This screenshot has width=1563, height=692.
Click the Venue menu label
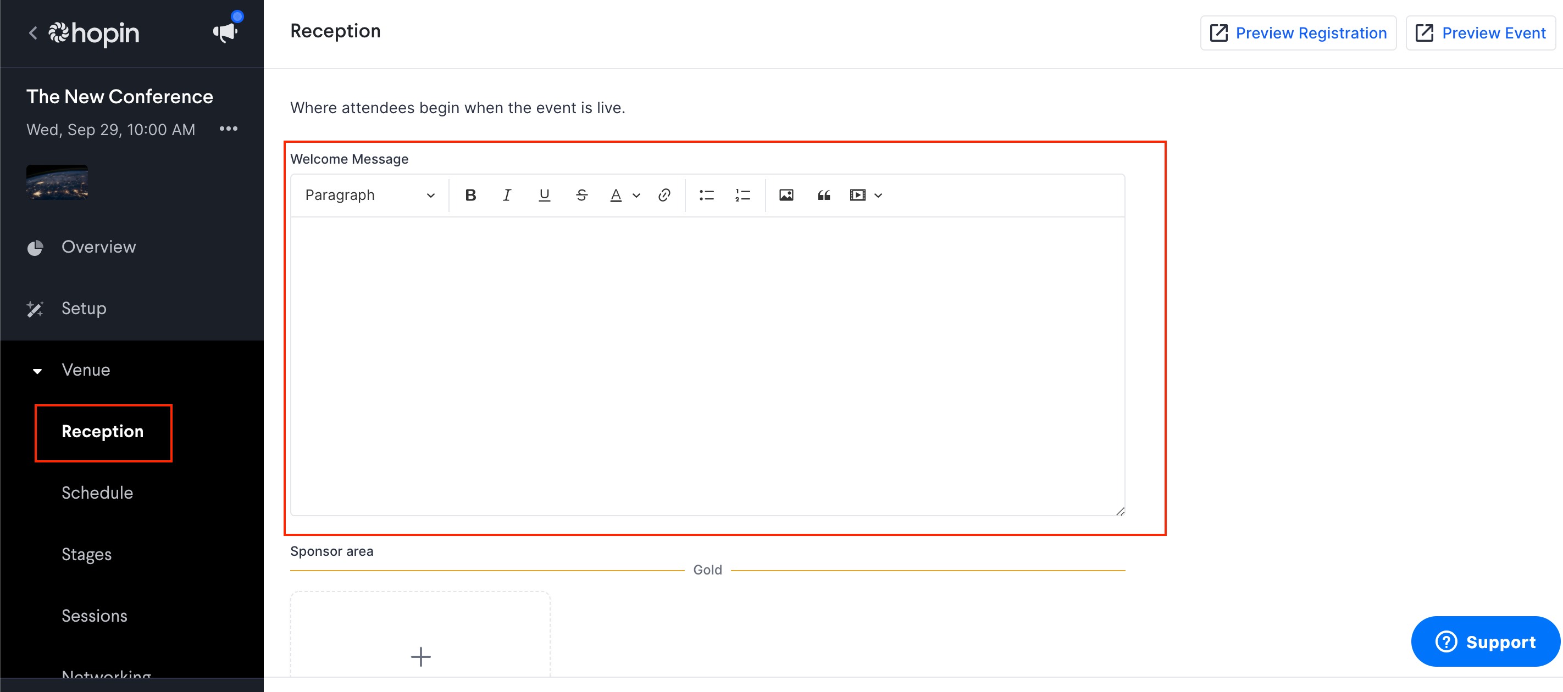pos(86,370)
